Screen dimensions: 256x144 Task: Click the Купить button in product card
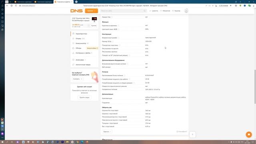click(x=94, y=26)
